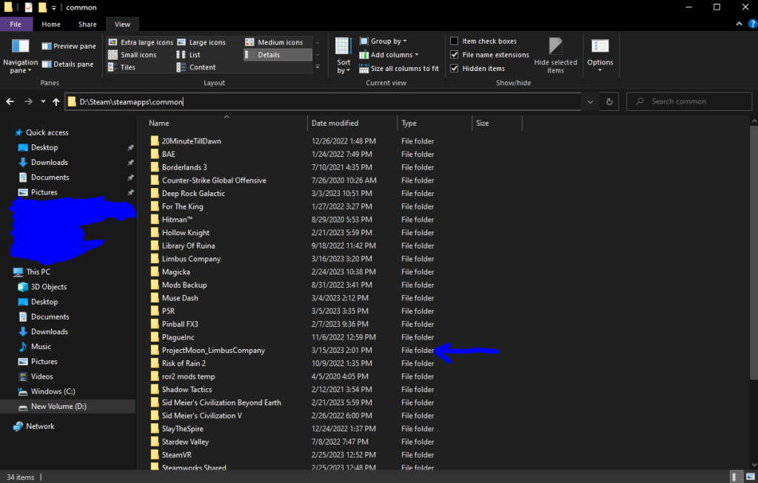This screenshot has height=483, width=758.
Task: Collapse the ribbon with the chevron
Action: point(739,23)
